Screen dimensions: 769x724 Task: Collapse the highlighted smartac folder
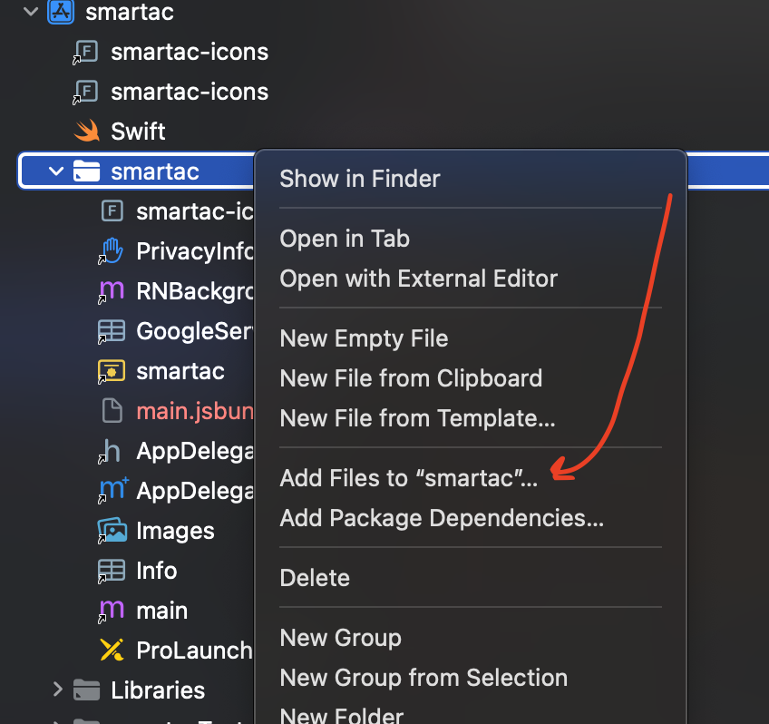tap(54, 171)
